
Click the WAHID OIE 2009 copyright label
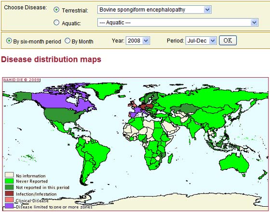(x=21, y=80)
